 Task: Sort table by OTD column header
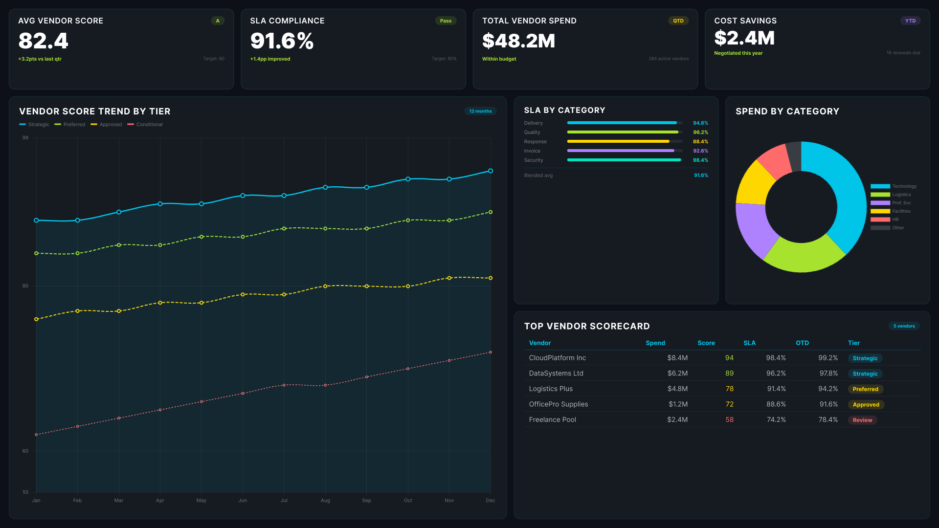tap(802, 343)
